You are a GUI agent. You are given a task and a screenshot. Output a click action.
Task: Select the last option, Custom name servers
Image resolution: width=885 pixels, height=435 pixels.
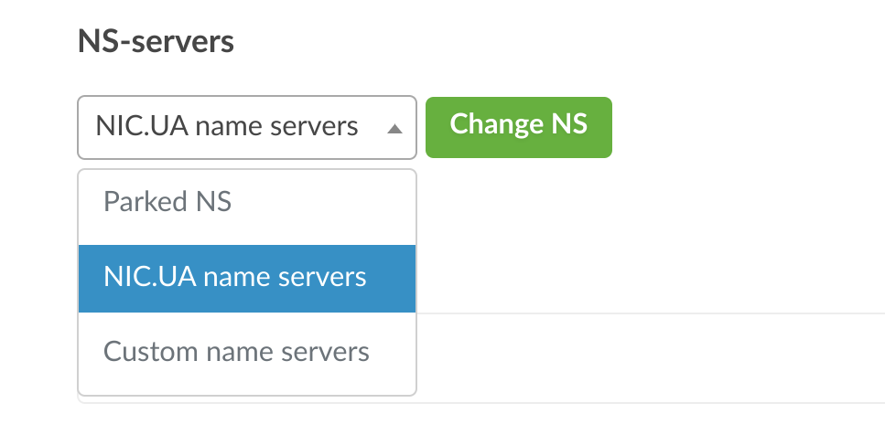[x=247, y=352]
